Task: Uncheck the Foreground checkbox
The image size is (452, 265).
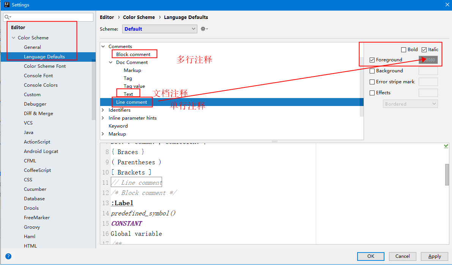Action: click(x=372, y=60)
